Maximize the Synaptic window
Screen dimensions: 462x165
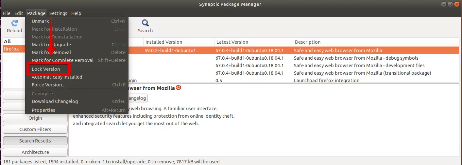[x=450, y=4]
